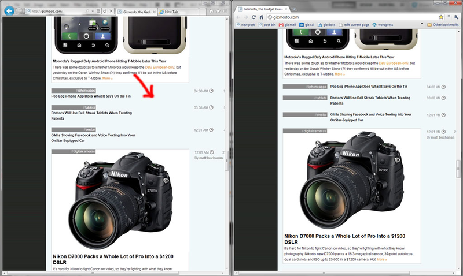Click the #onstar tag in IE window
This screenshot has width=463, height=276.
pyautogui.click(x=74, y=129)
